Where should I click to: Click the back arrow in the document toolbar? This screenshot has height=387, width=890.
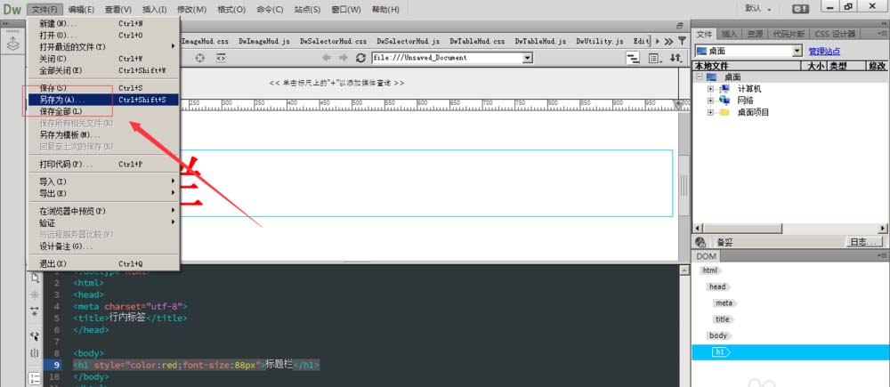[327, 58]
